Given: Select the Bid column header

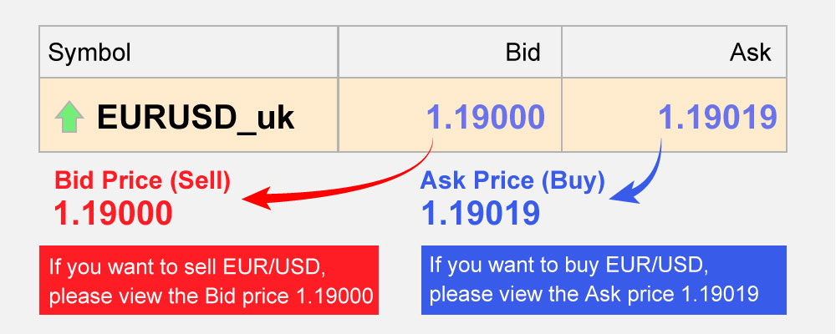Looking at the screenshot, I should [522, 53].
